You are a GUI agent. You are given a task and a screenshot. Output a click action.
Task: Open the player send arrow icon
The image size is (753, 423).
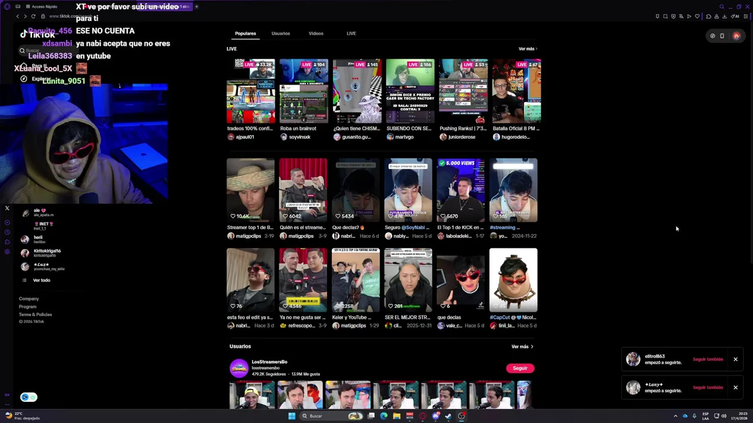click(689, 16)
